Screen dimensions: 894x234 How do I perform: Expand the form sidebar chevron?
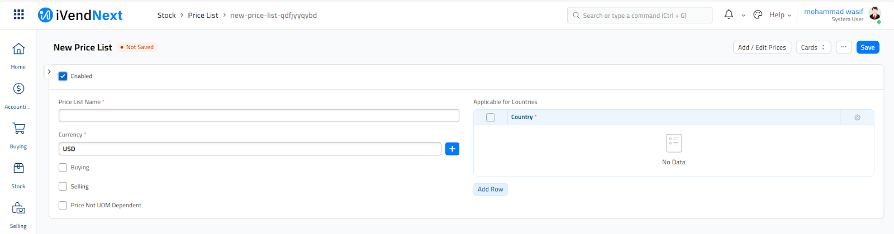49,72
